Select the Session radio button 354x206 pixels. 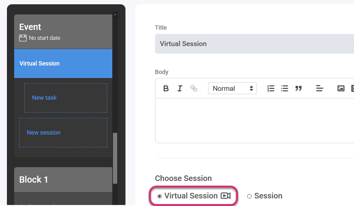[x=249, y=196]
